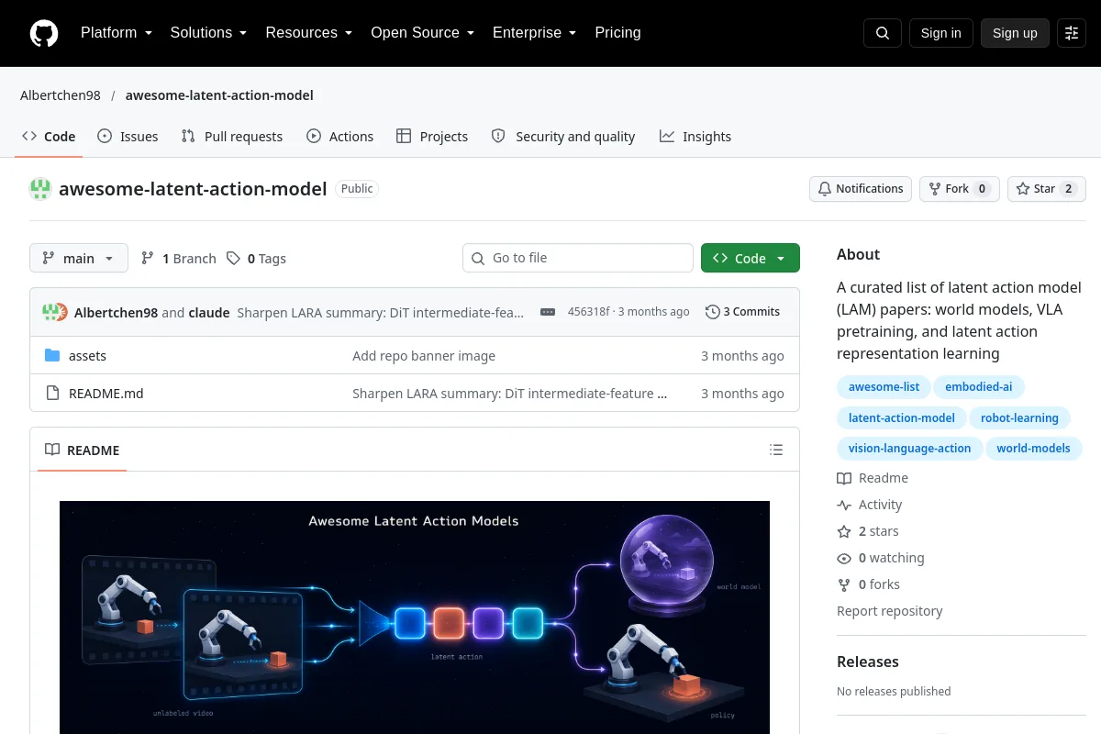Select the world-models topic tag

pyautogui.click(x=1033, y=449)
